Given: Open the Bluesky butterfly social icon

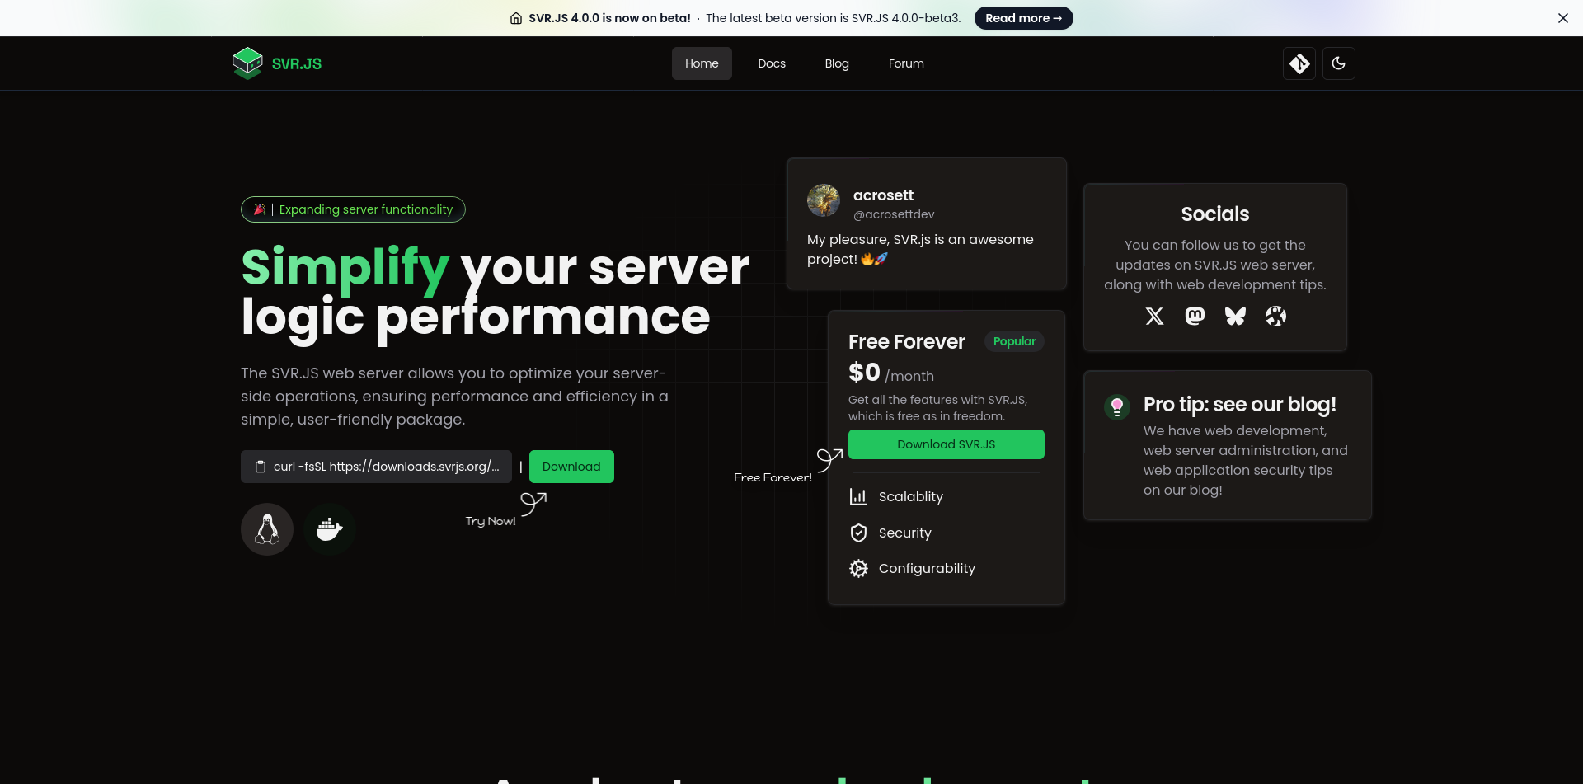Looking at the screenshot, I should coord(1235,316).
